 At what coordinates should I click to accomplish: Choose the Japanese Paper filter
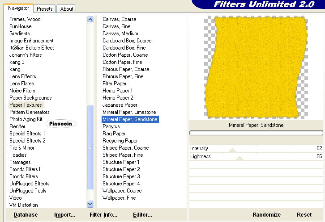(x=120, y=105)
